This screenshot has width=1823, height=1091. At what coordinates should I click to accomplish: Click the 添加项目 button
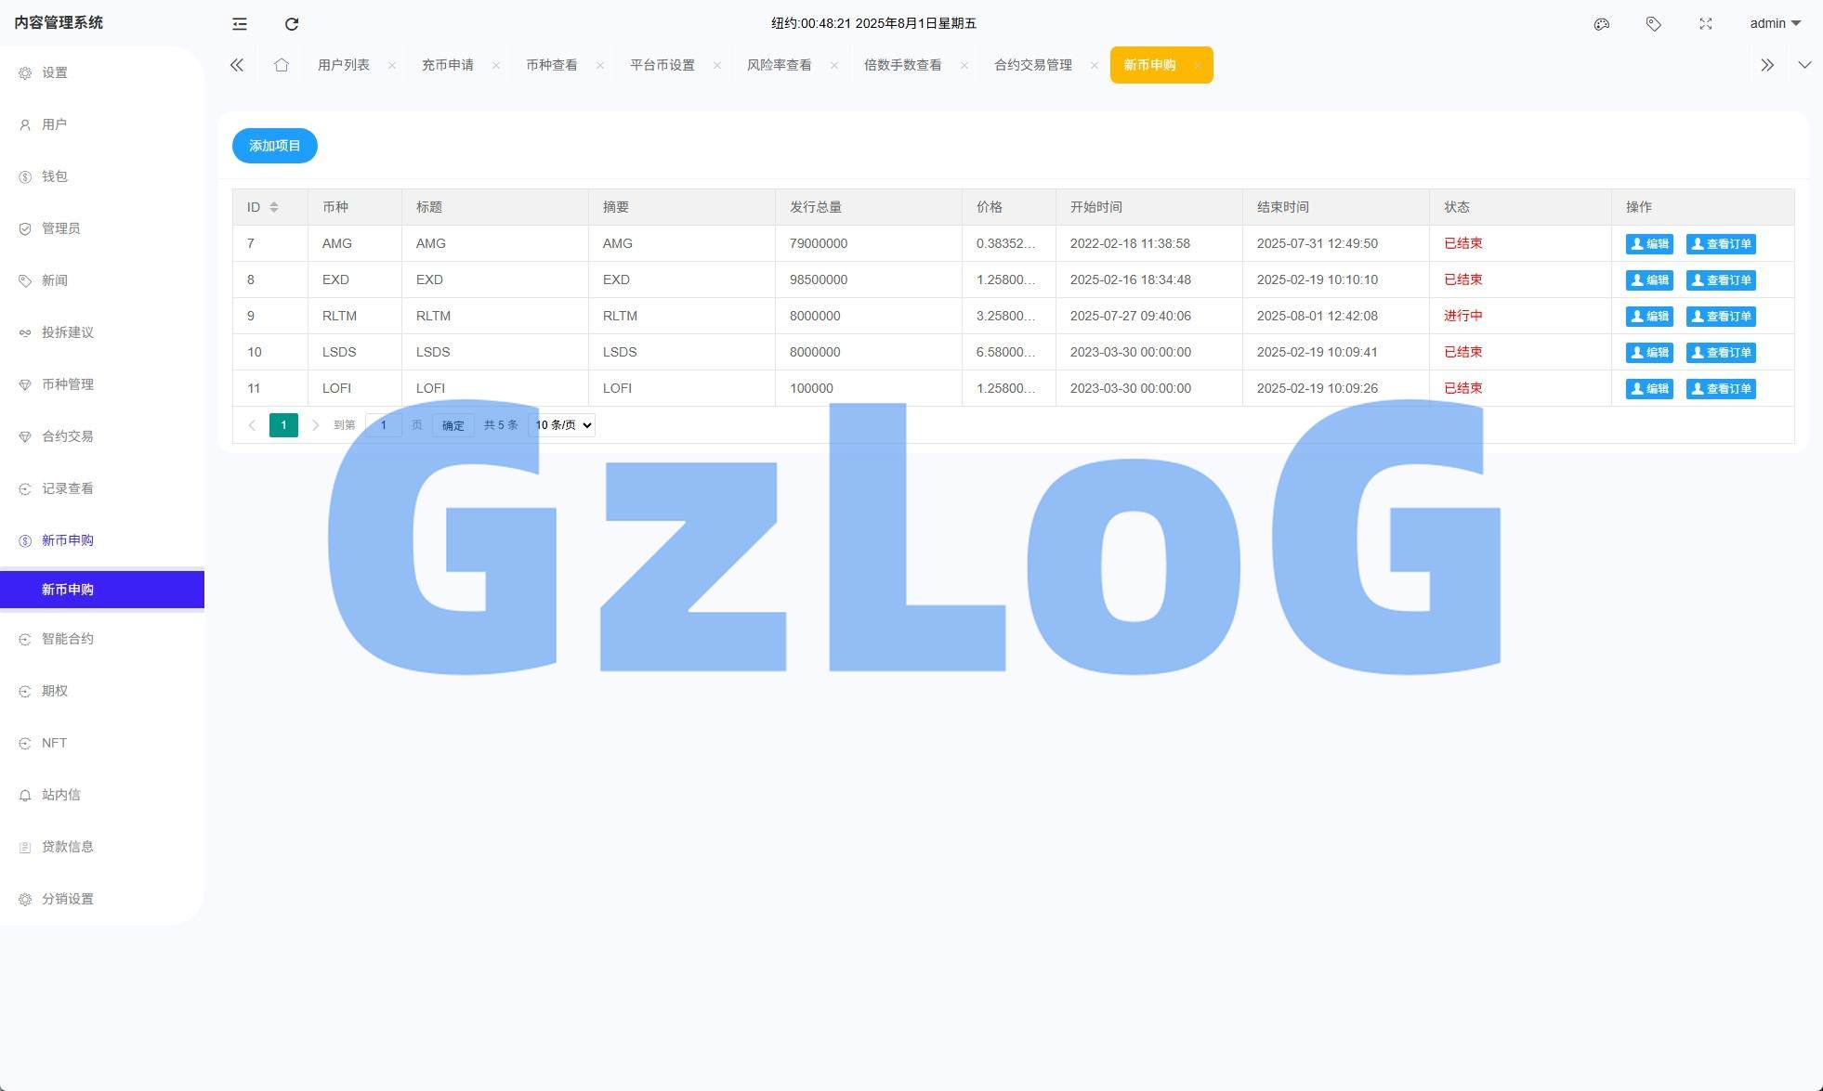(x=274, y=146)
